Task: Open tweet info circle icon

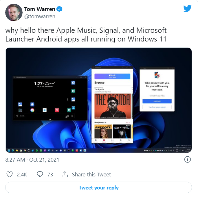Action: [x=188, y=159]
